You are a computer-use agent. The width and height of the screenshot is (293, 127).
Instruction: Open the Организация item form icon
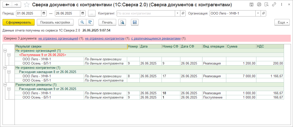[x=263, y=13]
